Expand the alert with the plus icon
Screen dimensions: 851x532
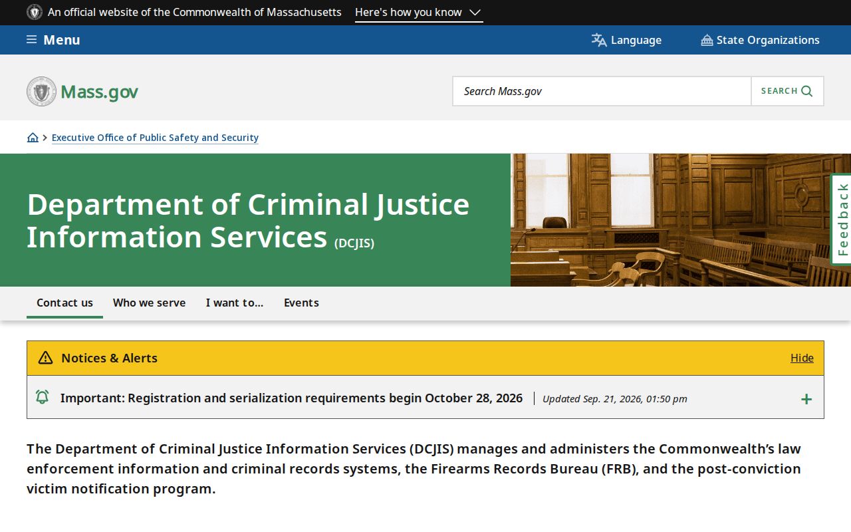(x=806, y=399)
